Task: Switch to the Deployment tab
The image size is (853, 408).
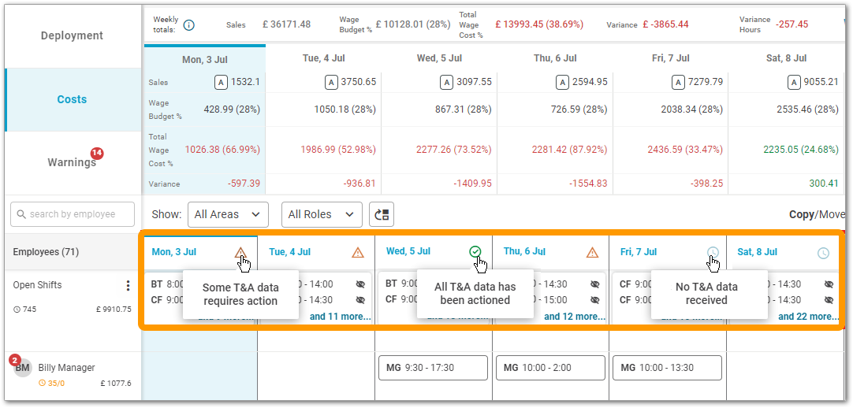Action: pyautogui.click(x=72, y=35)
